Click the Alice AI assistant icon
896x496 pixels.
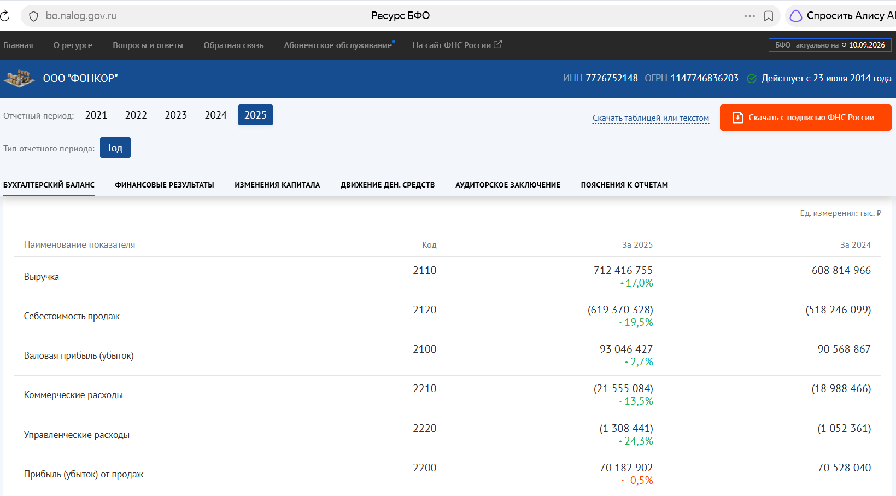pyautogui.click(x=796, y=16)
